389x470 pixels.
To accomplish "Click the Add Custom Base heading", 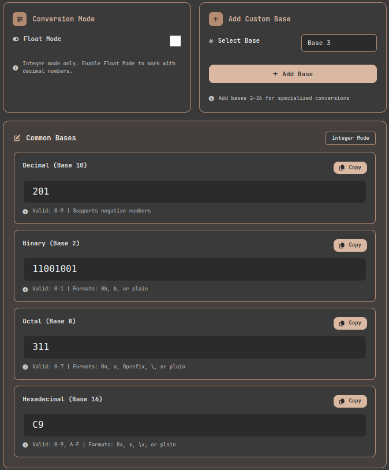I will tap(260, 19).
